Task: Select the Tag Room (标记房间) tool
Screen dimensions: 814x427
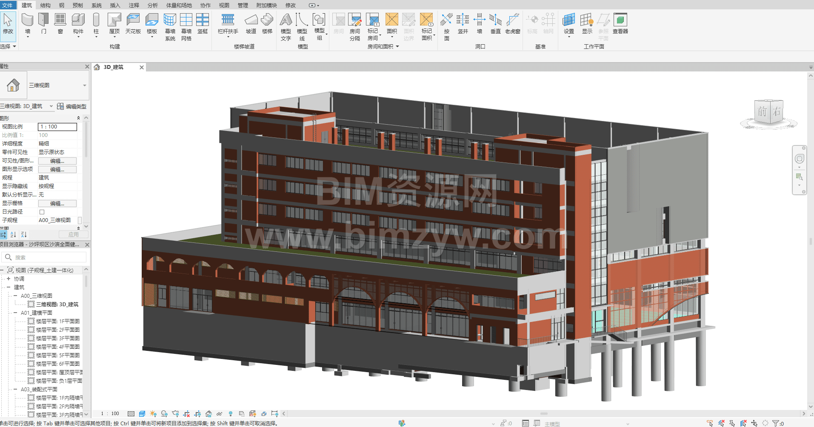Action: tap(373, 27)
